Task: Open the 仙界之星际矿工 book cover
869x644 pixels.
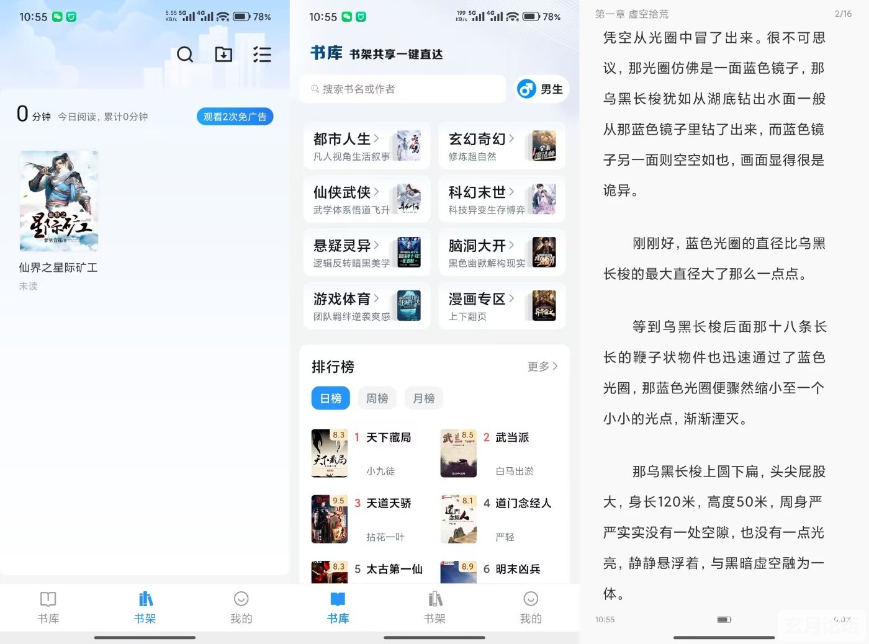Action: tap(59, 200)
